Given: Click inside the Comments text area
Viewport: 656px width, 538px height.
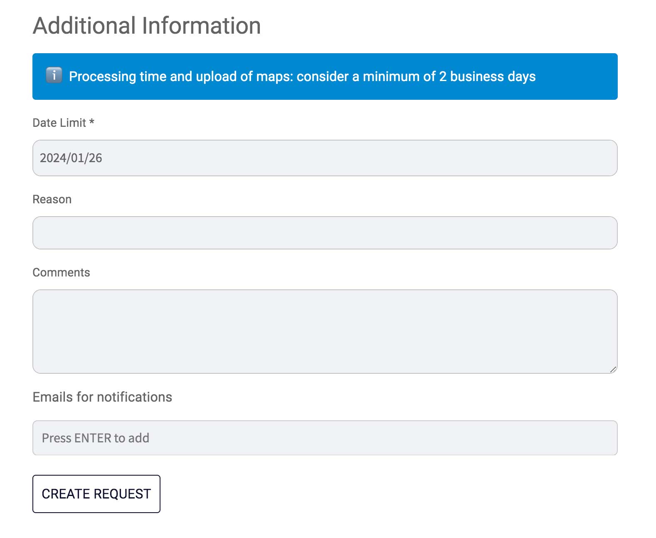Looking at the screenshot, I should coord(324,331).
